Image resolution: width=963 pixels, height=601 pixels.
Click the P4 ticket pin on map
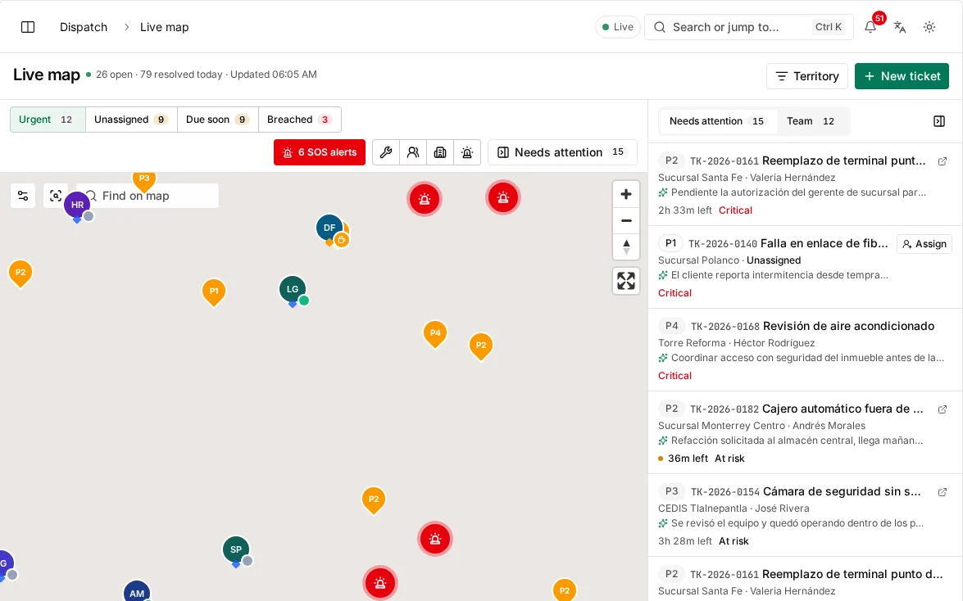point(435,333)
